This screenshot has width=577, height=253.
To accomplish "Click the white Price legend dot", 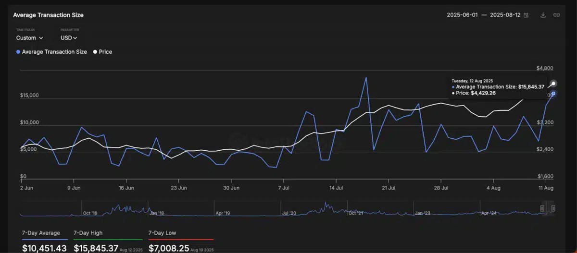I will pyautogui.click(x=95, y=52).
